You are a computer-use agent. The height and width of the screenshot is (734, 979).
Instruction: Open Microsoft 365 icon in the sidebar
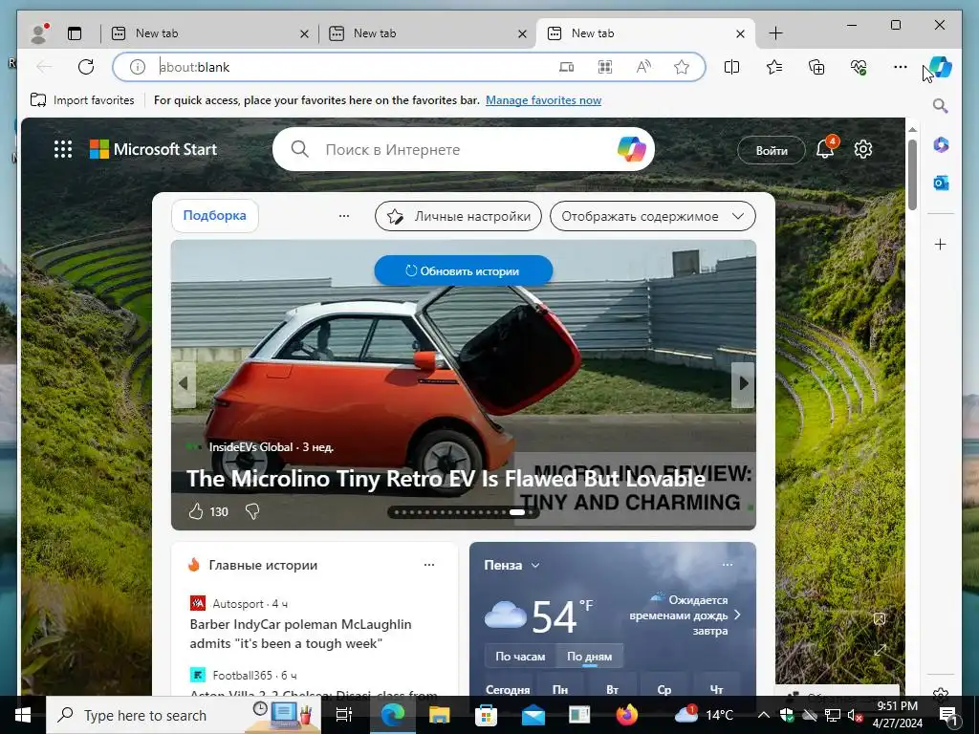click(941, 145)
